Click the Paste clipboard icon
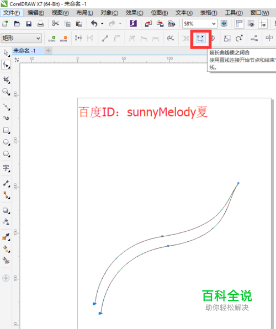The height and width of the screenshot is (329, 276). [79, 24]
